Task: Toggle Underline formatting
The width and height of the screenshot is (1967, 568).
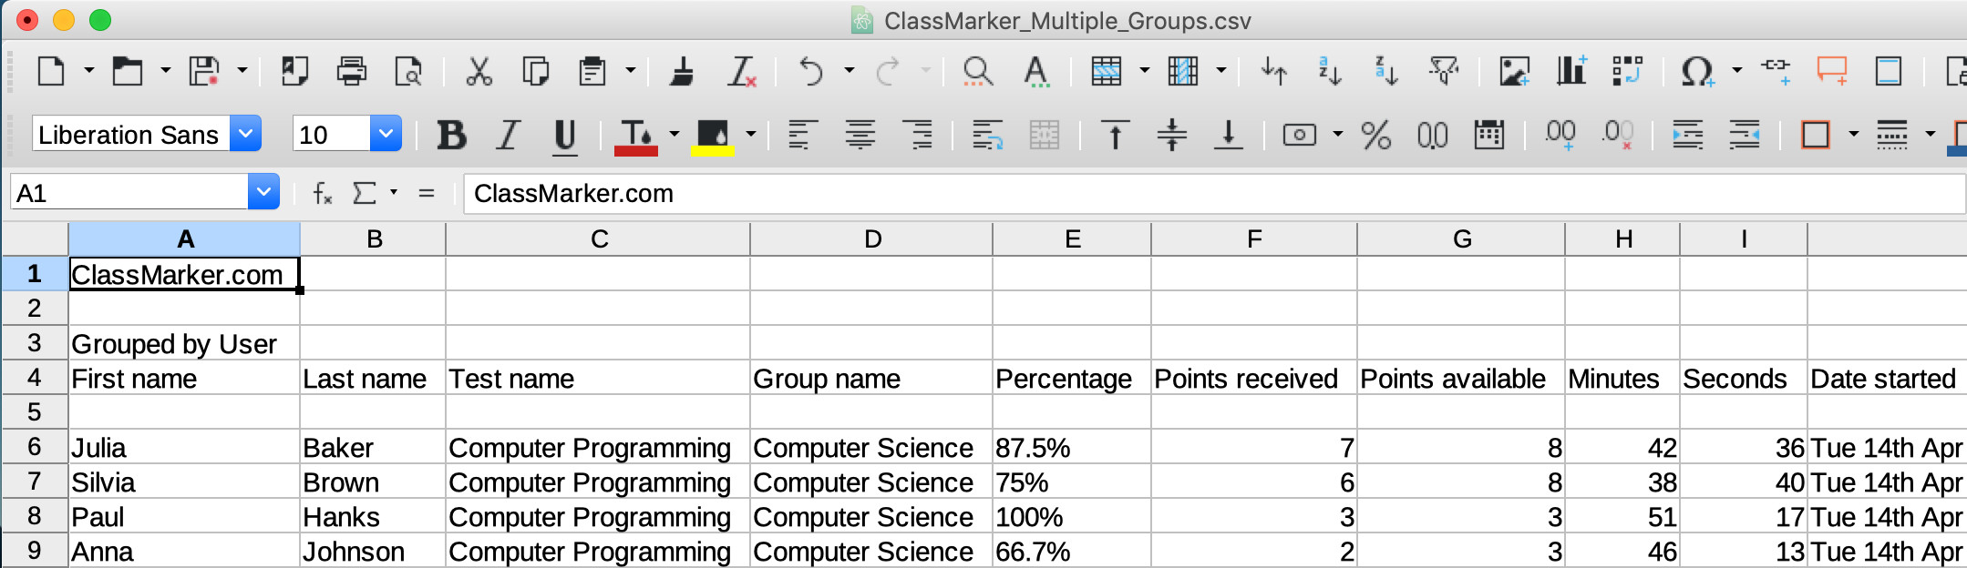Action: pos(565,136)
